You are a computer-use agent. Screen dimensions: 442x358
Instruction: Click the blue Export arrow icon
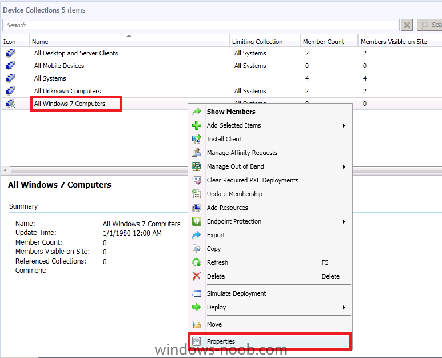click(x=197, y=235)
